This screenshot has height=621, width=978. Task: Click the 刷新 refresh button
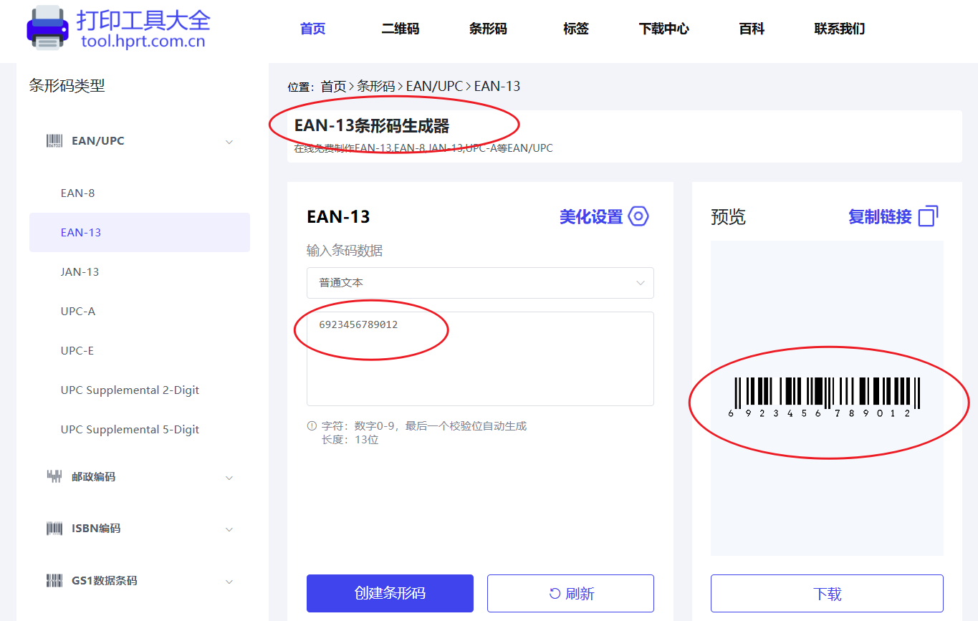[x=570, y=593]
